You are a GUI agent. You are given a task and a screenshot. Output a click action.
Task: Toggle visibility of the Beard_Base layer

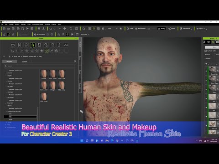pos(206,80)
